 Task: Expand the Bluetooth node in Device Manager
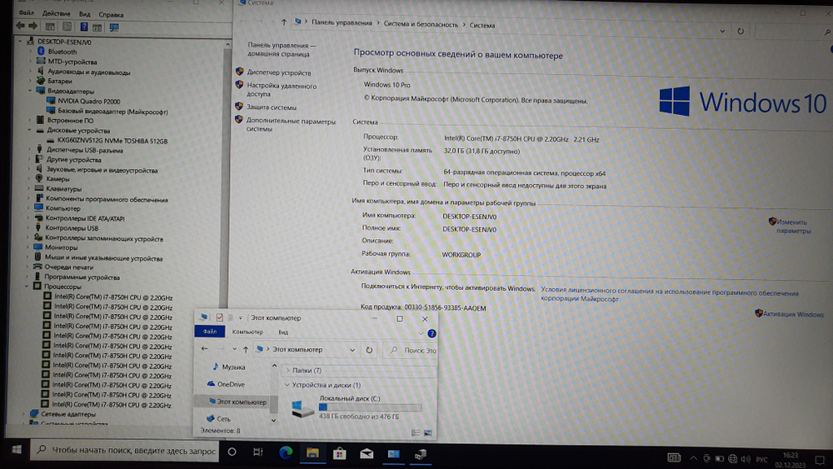[x=30, y=52]
